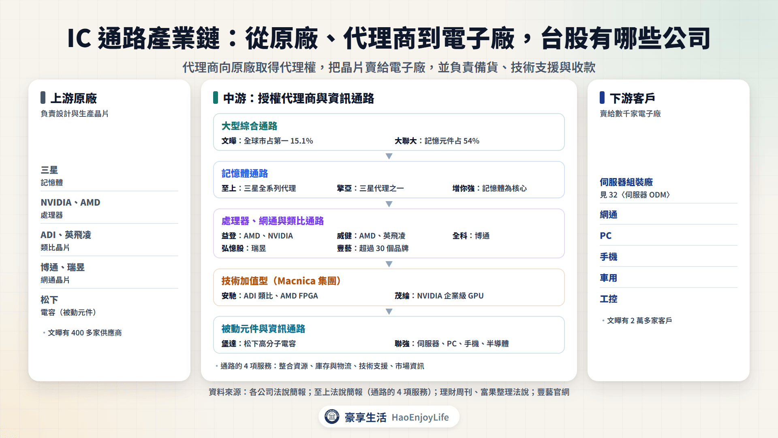
Task: Click the 記憶體通路 category title
Action: click(x=245, y=174)
